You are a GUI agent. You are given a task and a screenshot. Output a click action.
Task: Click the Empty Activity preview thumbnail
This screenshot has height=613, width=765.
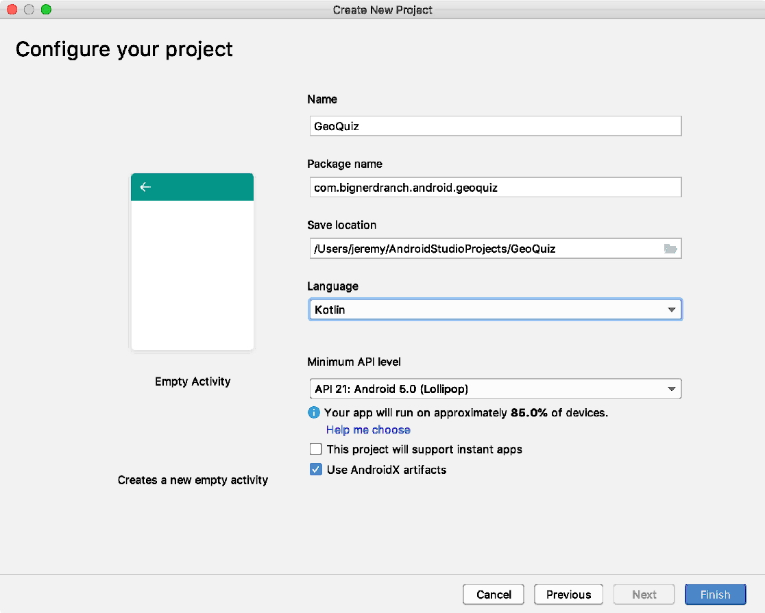pyautogui.click(x=192, y=262)
